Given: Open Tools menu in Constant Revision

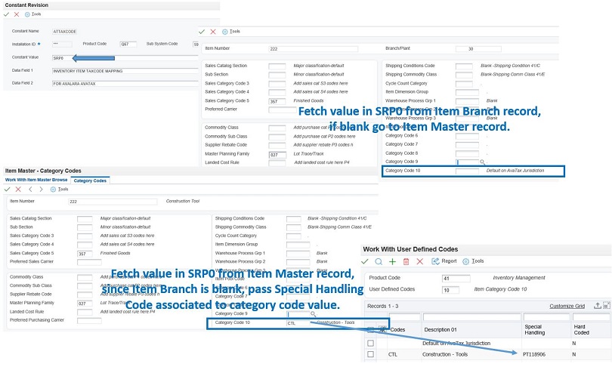Looking at the screenshot, I should (x=33, y=14).
